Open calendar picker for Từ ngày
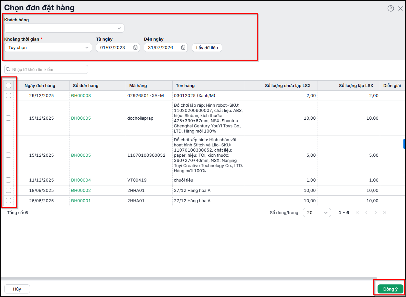This screenshot has height=297, width=406. (x=135, y=47)
